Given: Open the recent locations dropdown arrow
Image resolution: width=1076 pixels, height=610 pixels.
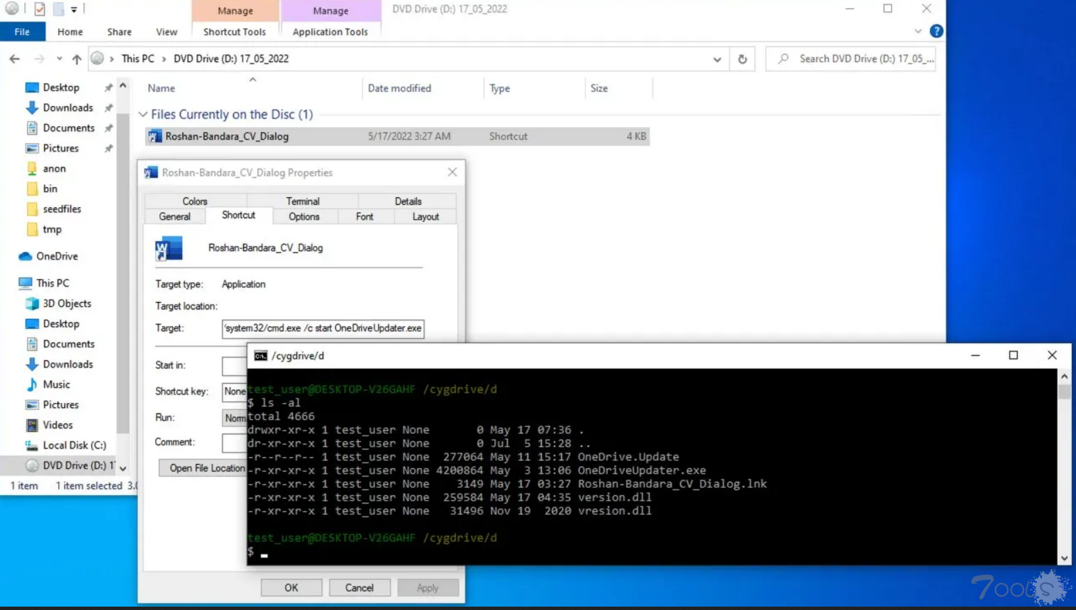Looking at the screenshot, I should (x=59, y=59).
